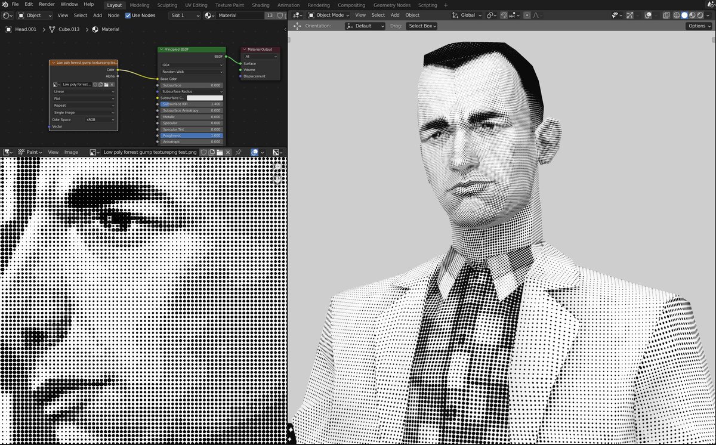Click the Metallic value field
The height and width of the screenshot is (445, 716).
pyautogui.click(x=192, y=117)
